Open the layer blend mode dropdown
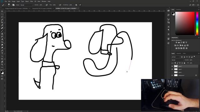 (177, 60)
